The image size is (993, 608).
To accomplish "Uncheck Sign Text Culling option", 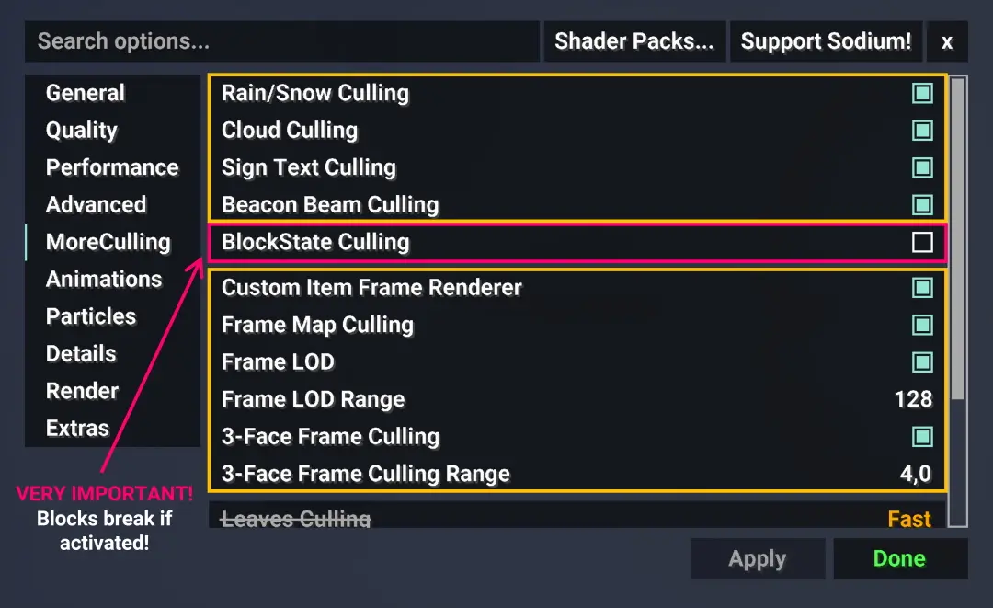I will tap(922, 167).
